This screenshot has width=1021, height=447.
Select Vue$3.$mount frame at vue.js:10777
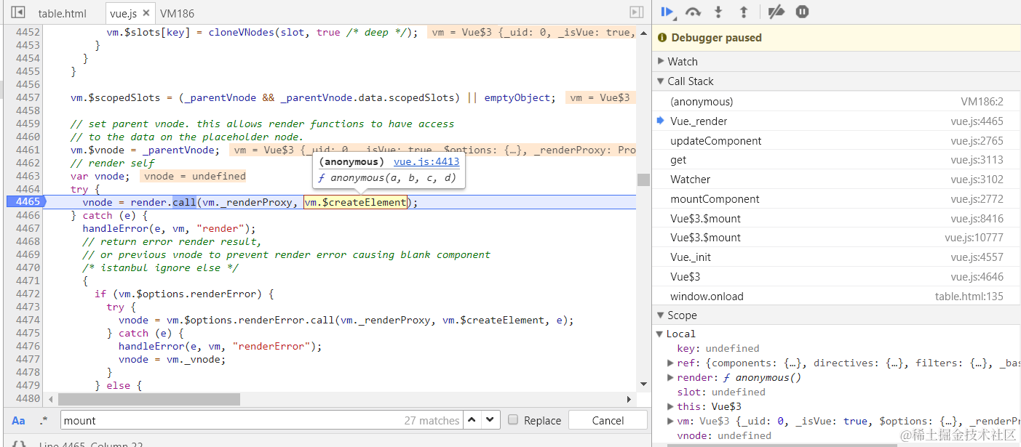point(836,238)
